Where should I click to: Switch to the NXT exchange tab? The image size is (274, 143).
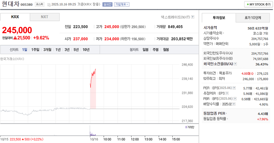click(45, 17)
